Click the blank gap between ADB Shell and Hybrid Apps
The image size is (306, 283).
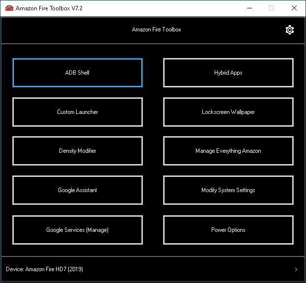pyautogui.click(x=153, y=73)
